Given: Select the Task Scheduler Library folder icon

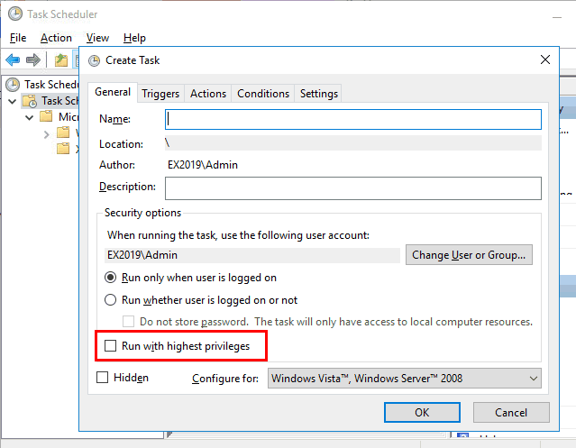Looking at the screenshot, I should click(x=29, y=101).
